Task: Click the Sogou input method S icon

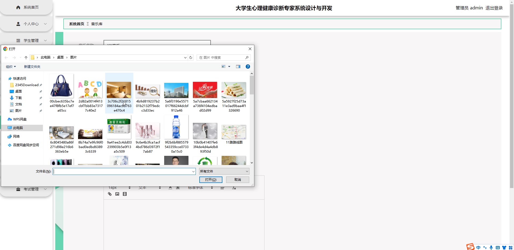Action: (470, 247)
